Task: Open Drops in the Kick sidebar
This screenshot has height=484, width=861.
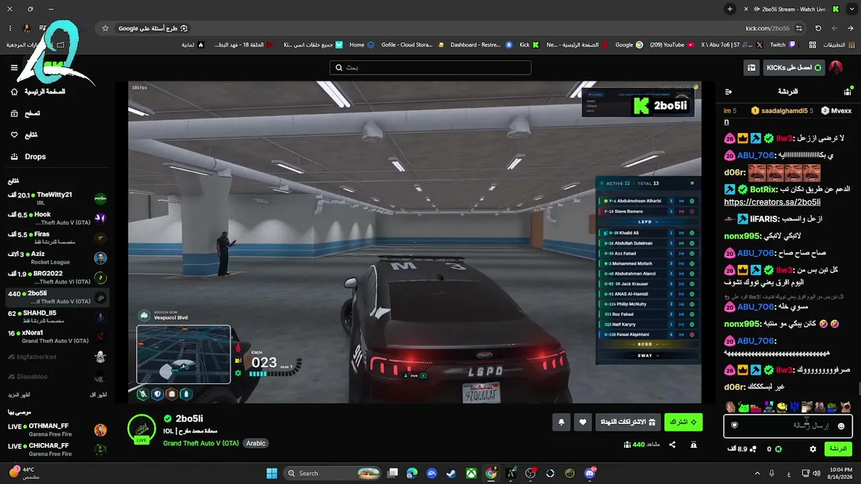Action: point(28,157)
